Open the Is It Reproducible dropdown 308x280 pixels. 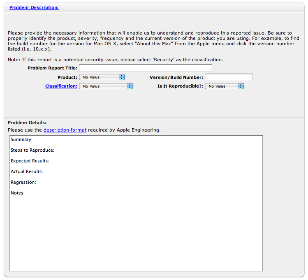(x=225, y=86)
